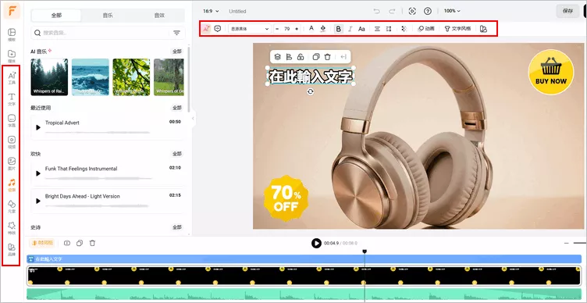Open the 文字 text panel in sidebar
The height and width of the screenshot is (303, 587).
[x=12, y=99]
